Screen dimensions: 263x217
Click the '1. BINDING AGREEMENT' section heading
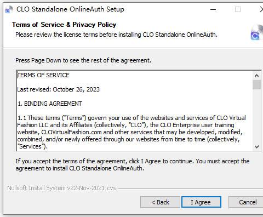(x=50, y=104)
